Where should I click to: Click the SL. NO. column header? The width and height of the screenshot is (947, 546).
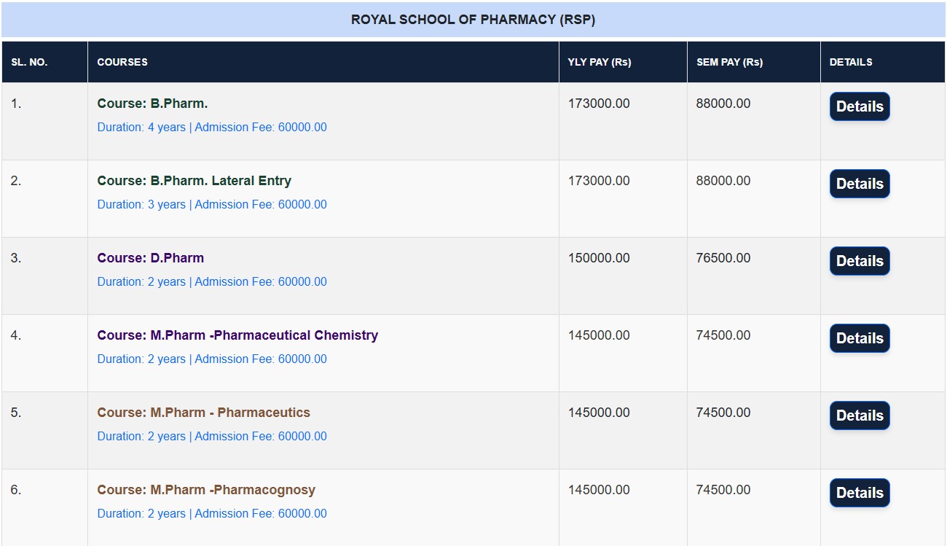(x=29, y=62)
